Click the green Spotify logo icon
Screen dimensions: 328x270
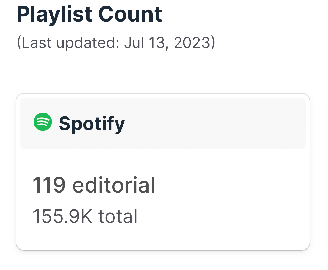click(43, 122)
